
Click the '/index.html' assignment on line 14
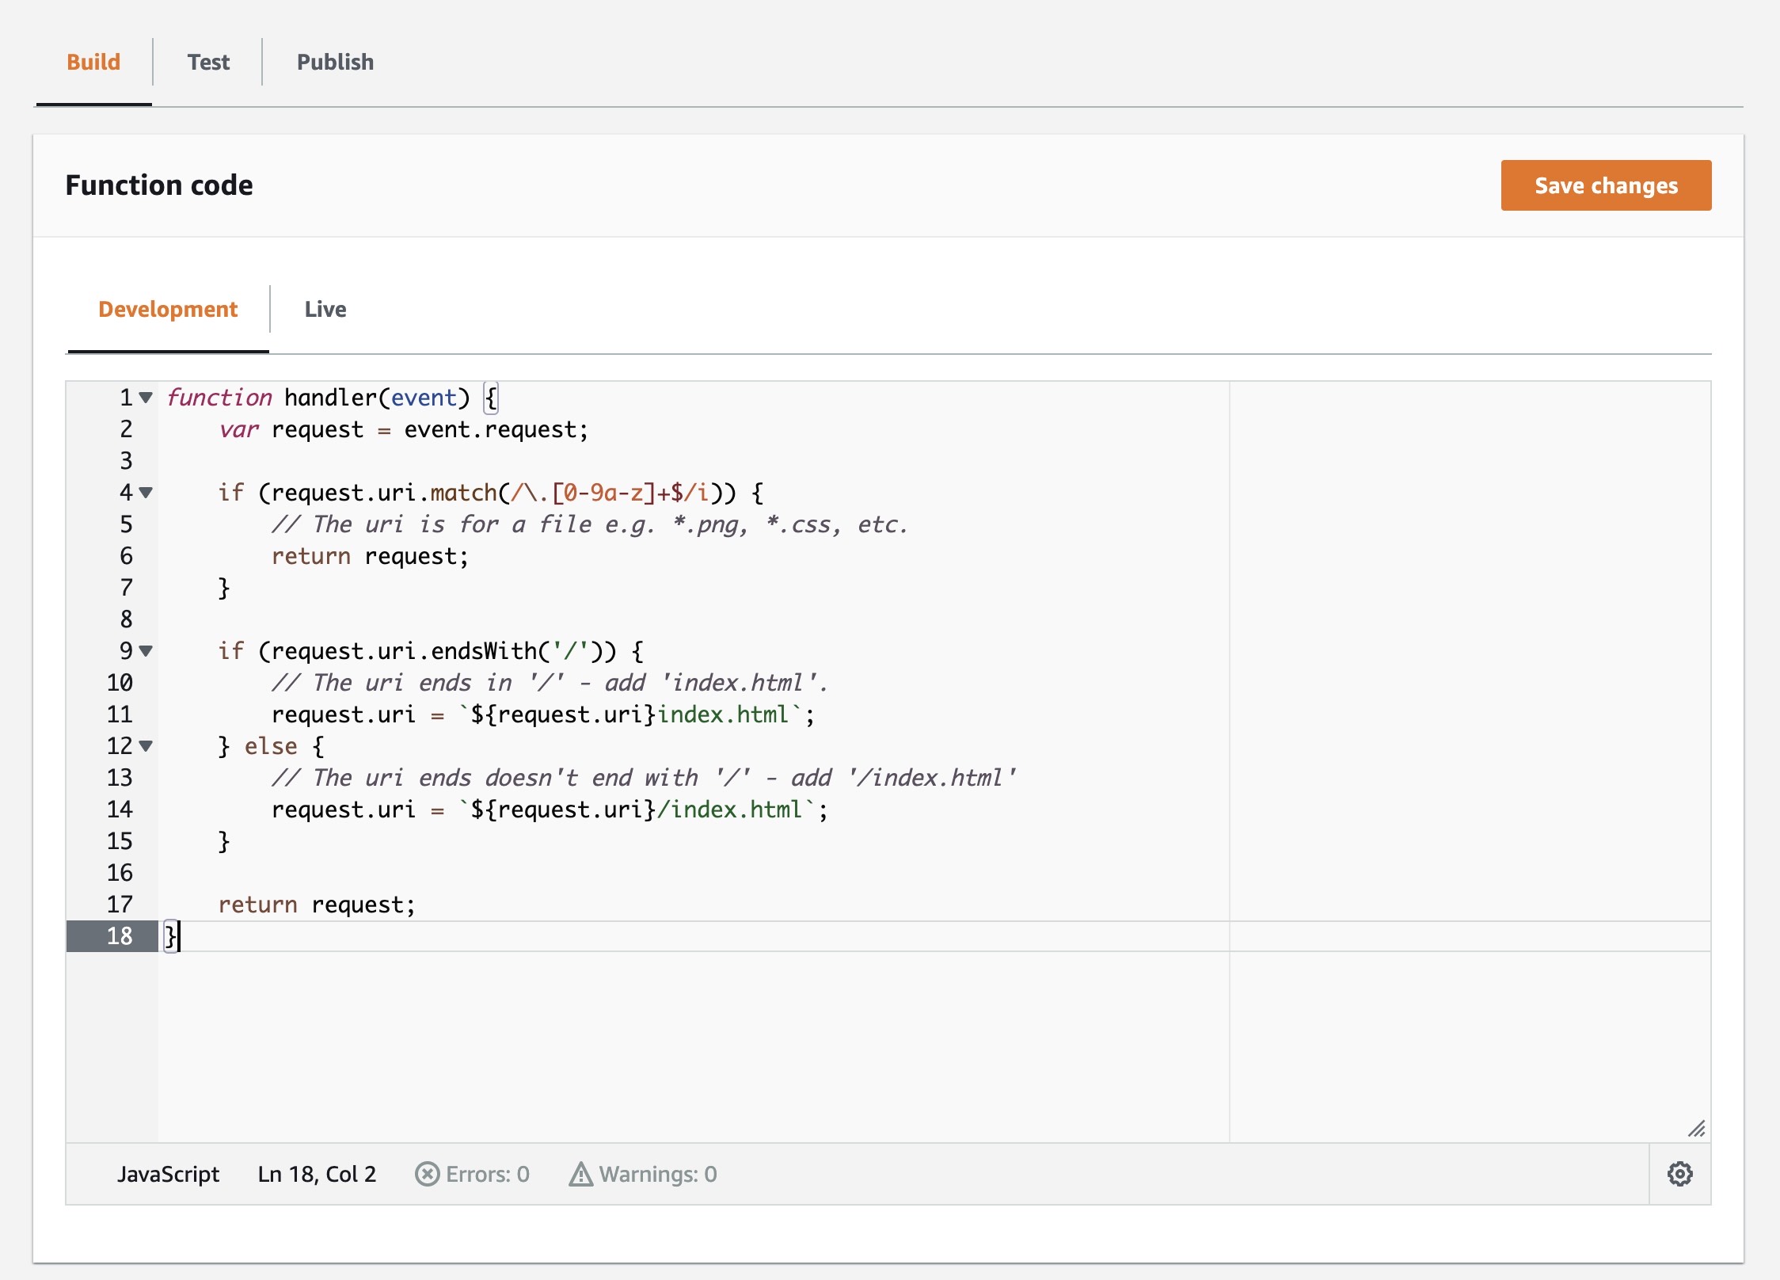point(550,810)
